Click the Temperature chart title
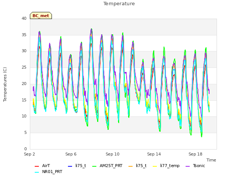The image size is (239, 179). pyautogui.click(x=119, y=4)
